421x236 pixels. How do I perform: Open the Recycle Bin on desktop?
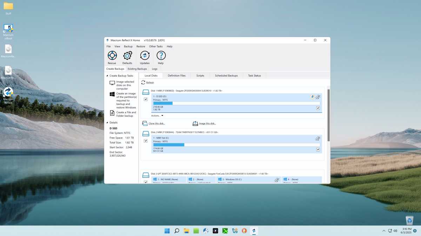pyautogui.click(x=409, y=220)
